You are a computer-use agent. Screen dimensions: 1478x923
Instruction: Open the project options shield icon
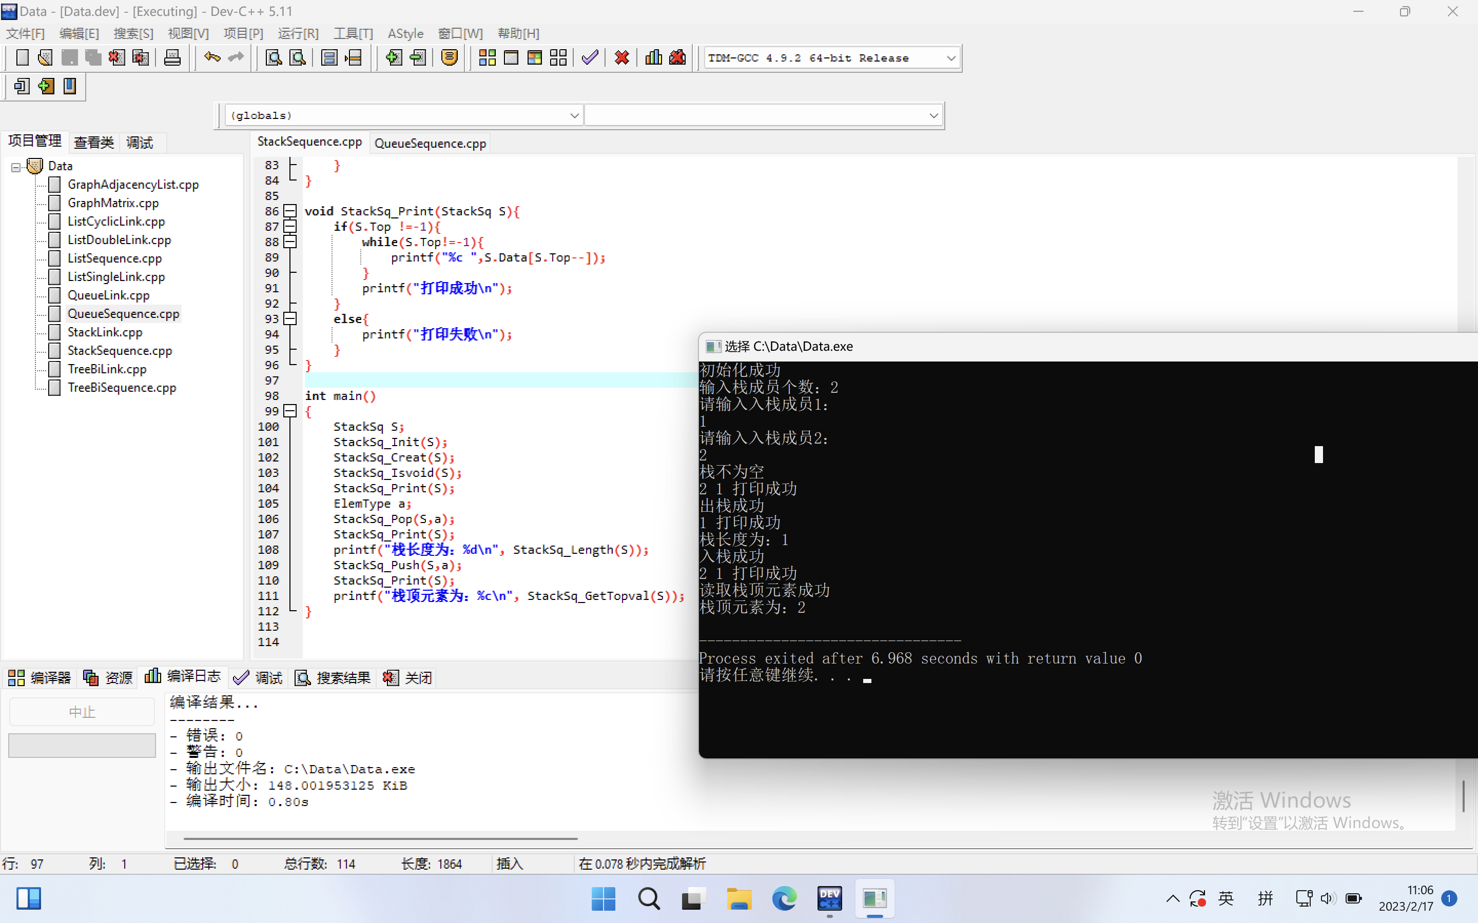point(450,58)
